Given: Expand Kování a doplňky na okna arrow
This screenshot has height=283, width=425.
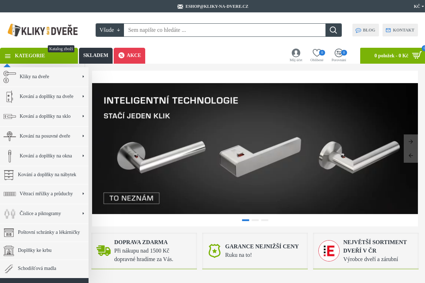Looking at the screenshot, I should (x=83, y=156).
